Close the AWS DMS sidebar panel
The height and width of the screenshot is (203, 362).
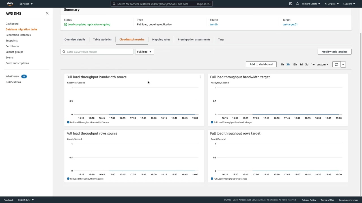pos(47,13)
